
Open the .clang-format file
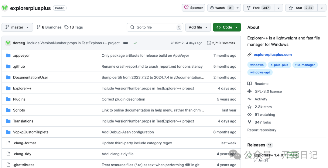tap(25, 143)
